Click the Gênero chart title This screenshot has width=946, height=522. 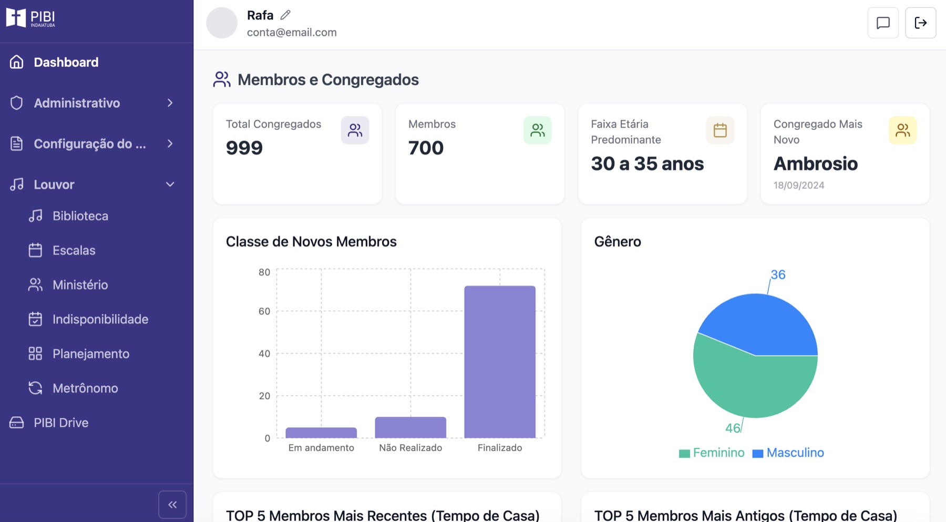(618, 242)
